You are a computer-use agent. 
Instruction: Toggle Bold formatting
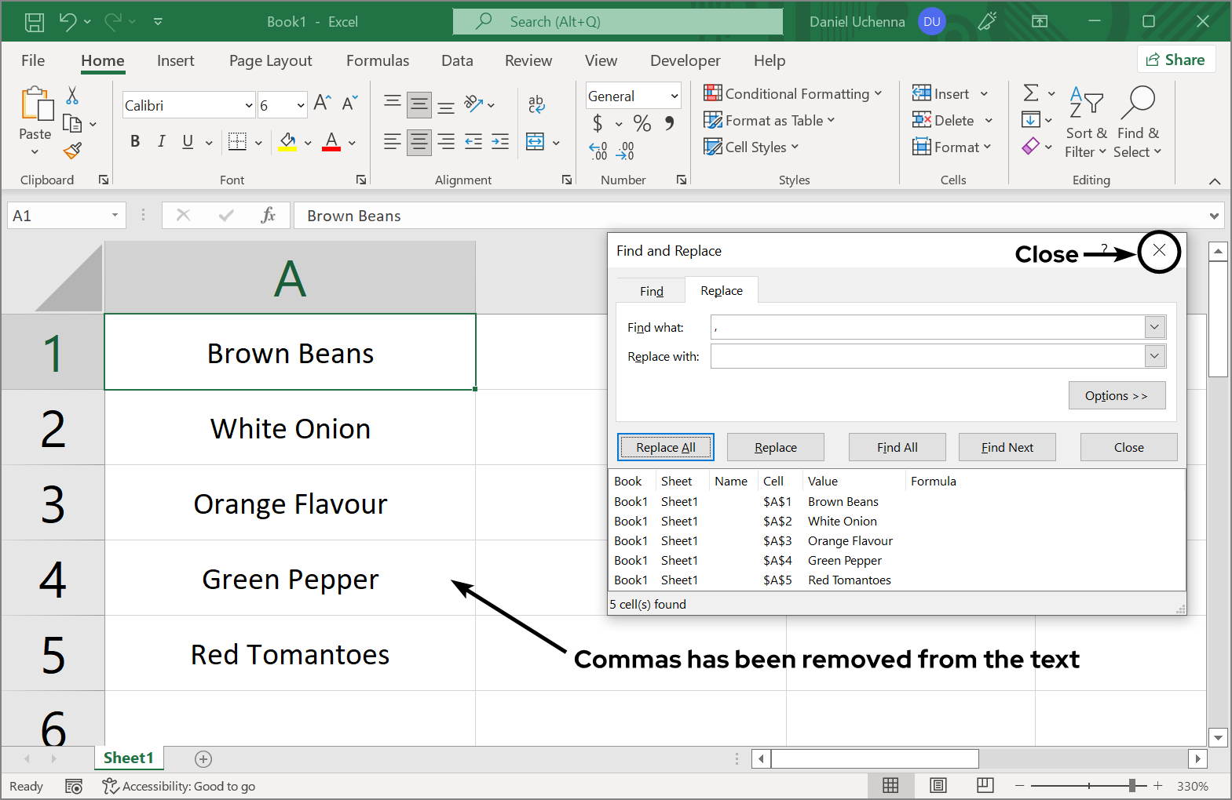(135, 141)
